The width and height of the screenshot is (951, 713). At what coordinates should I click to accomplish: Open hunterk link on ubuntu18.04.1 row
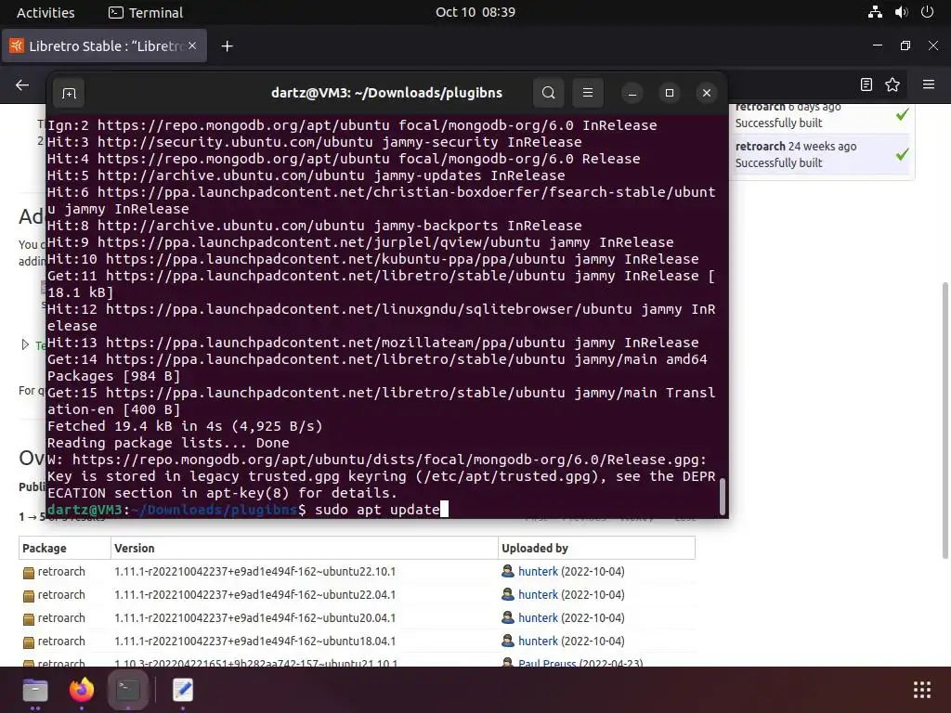point(538,641)
